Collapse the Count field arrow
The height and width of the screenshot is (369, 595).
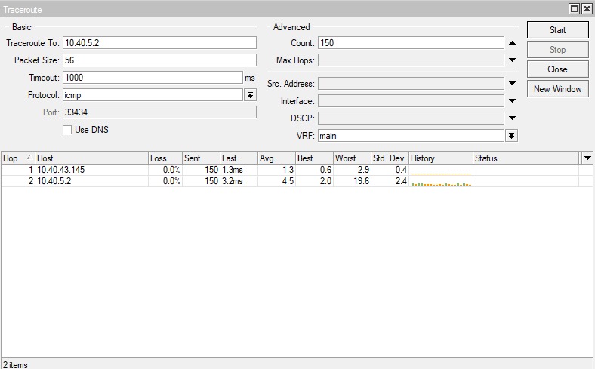pyautogui.click(x=512, y=43)
